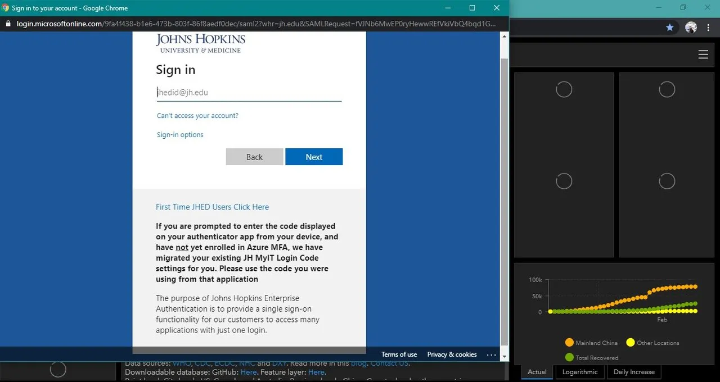Viewport: 720px width, 382px height.
Task: Open the dashboard hamburger menu
Action: (x=703, y=54)
